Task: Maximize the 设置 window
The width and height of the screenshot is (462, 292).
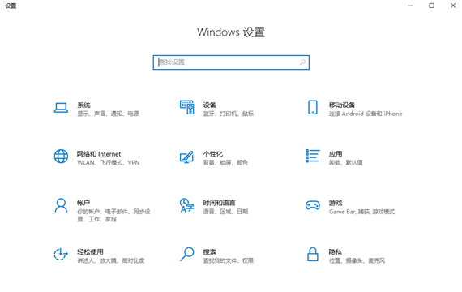Action: [x=432, y=6]
